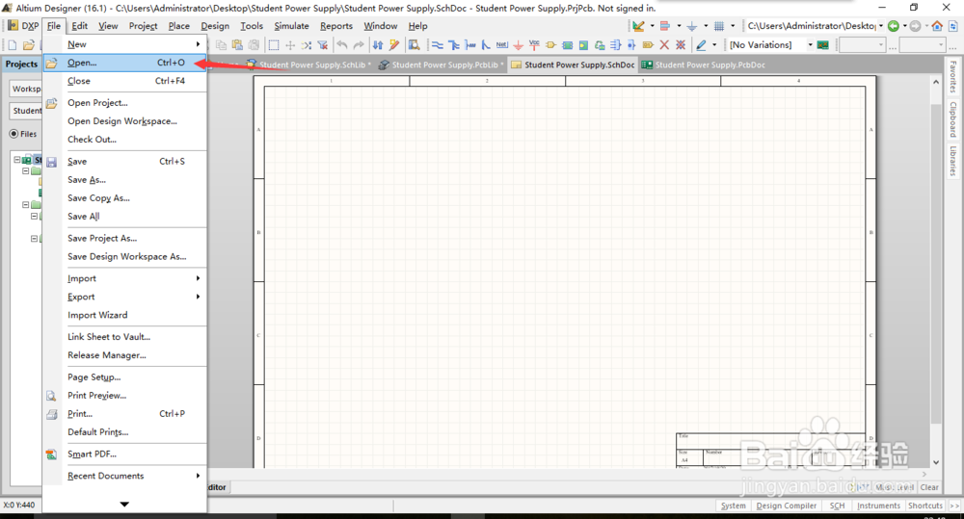
Task: Click the Workspace field in Projects panel
Action: (26, 89)
